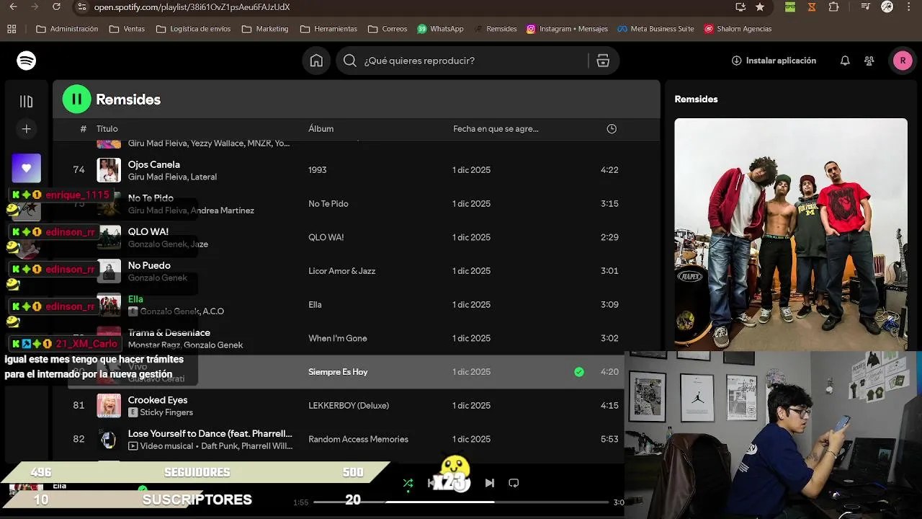Bookmark this page with the star
922x519 pixels.
tap(760, 7)
